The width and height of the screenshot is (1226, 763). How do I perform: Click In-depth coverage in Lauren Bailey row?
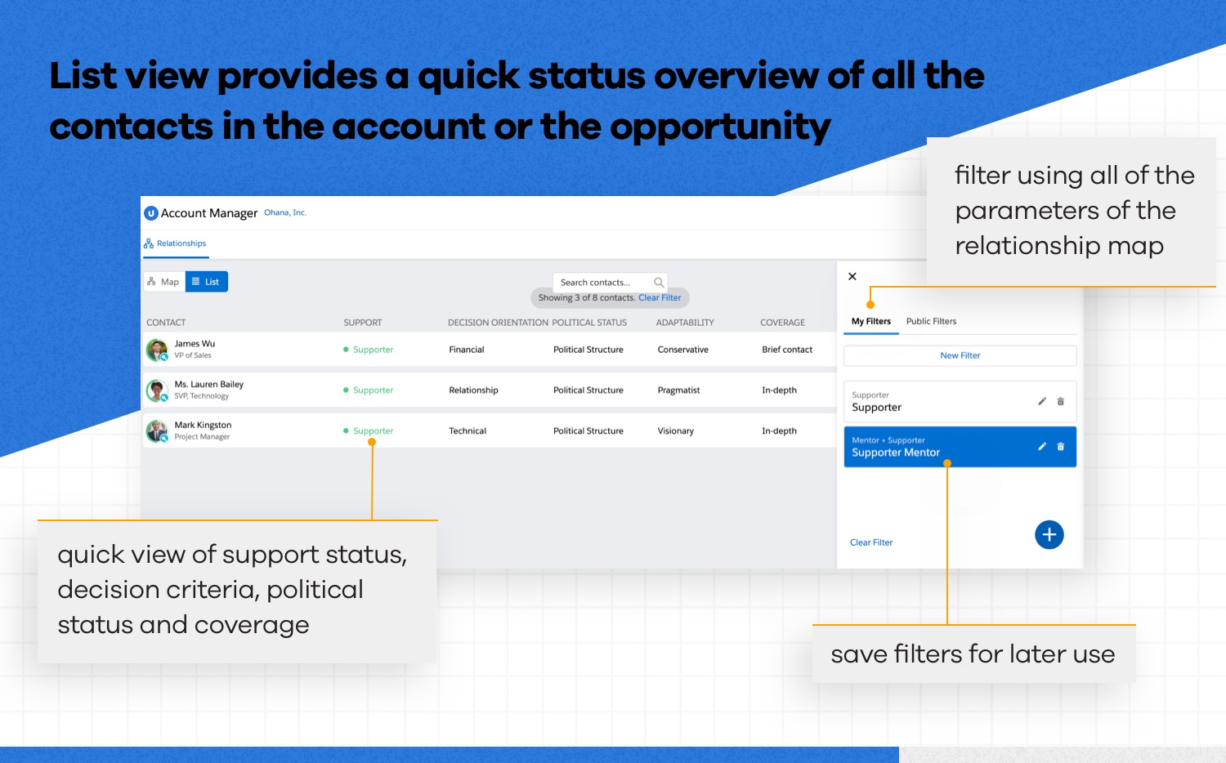[779, 390]
